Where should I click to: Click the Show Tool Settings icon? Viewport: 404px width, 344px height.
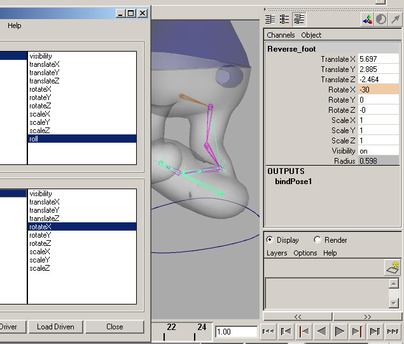click(x=284, y=19)
